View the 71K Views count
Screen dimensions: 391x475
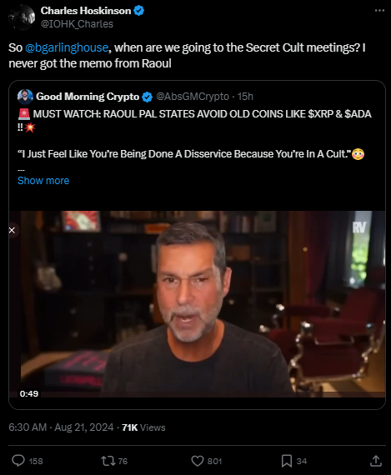(x=143, y=427)
